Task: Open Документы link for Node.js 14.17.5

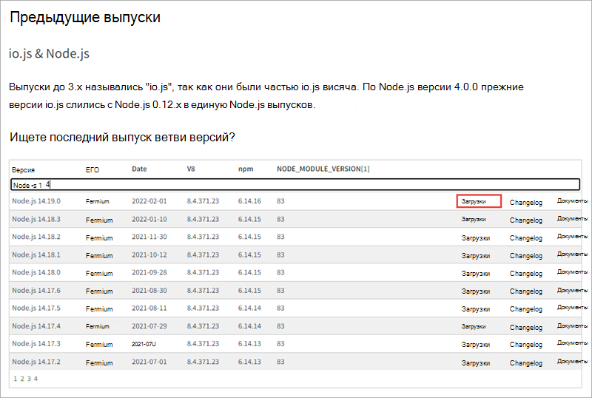Action: pyautogui.click(x=572, y=307)
